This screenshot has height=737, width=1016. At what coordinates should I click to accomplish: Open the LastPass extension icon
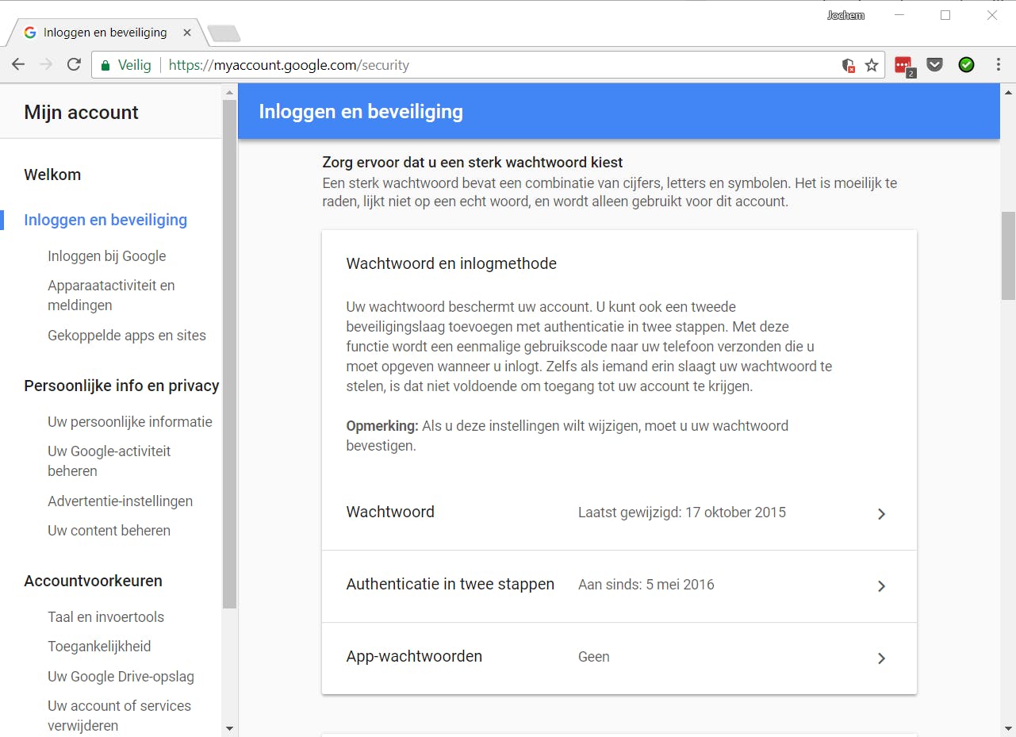pos(903,66)
